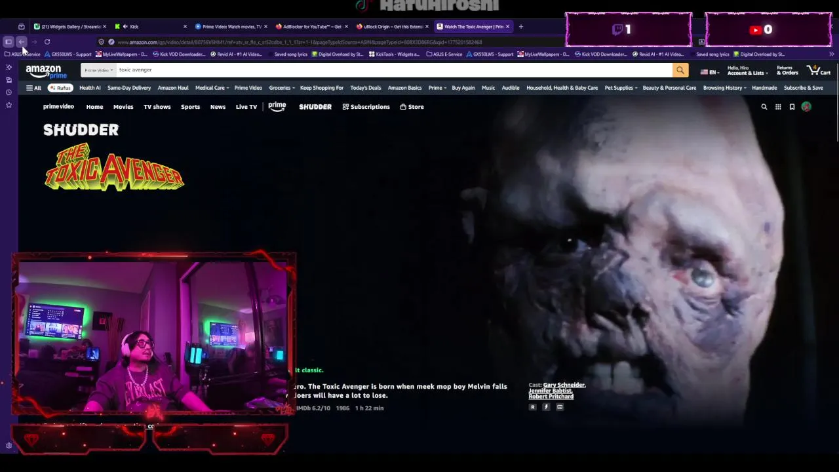Screen dimensions: 839x472
Task: Click the Rufus assistant pill
Action: [x=60, y=88]
